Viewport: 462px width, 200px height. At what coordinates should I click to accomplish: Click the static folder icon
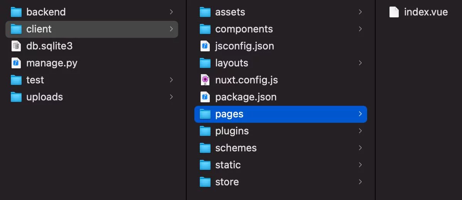pyautogui.click(x=205, y=165)
